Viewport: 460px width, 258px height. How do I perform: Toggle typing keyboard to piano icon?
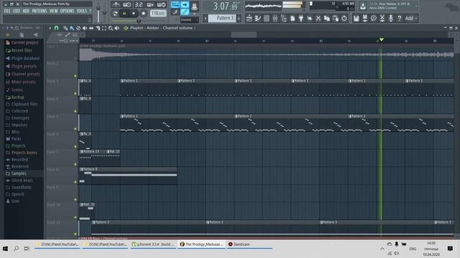tap(175, 5)
